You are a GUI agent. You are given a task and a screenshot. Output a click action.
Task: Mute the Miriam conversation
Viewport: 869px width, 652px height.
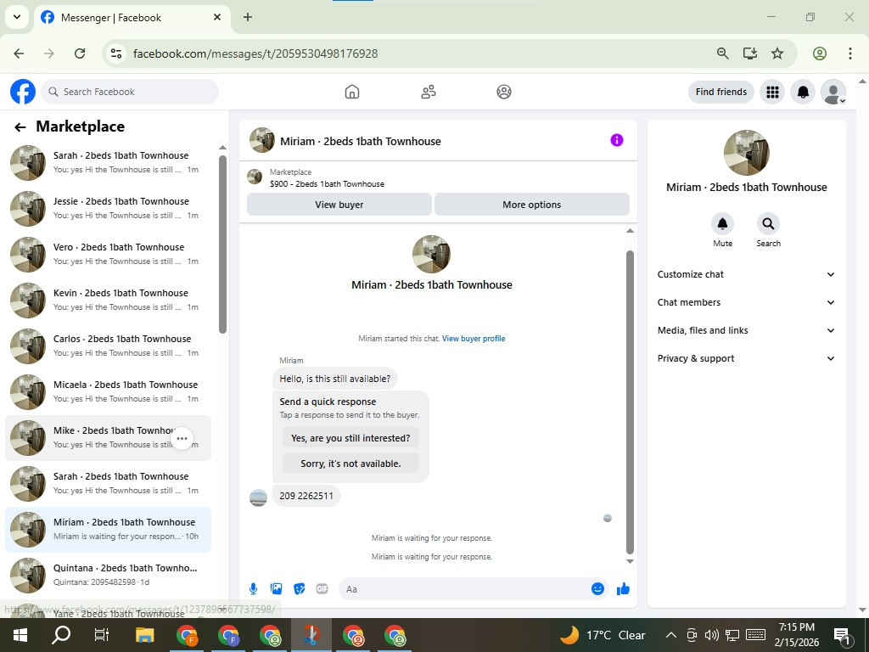pos(723,224)
